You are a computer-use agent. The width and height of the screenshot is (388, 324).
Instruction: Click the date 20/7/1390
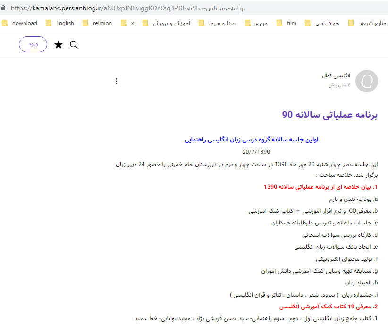256,152
